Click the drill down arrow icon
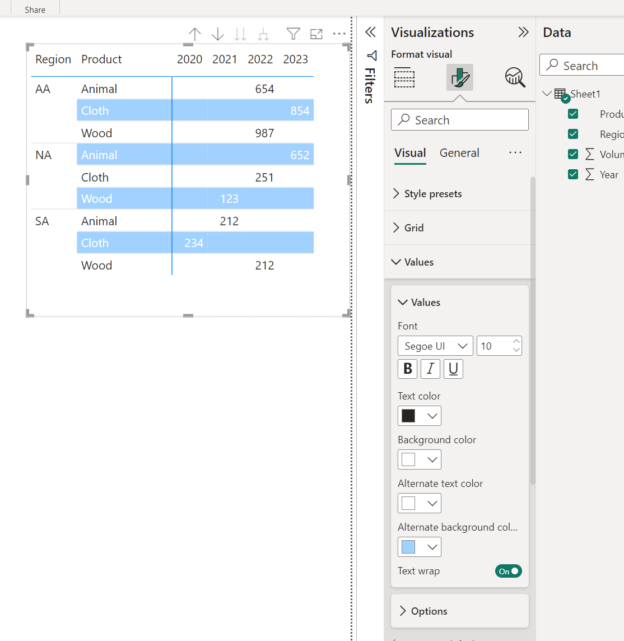This screenshot has height=641, width=624. coord(218,34)
